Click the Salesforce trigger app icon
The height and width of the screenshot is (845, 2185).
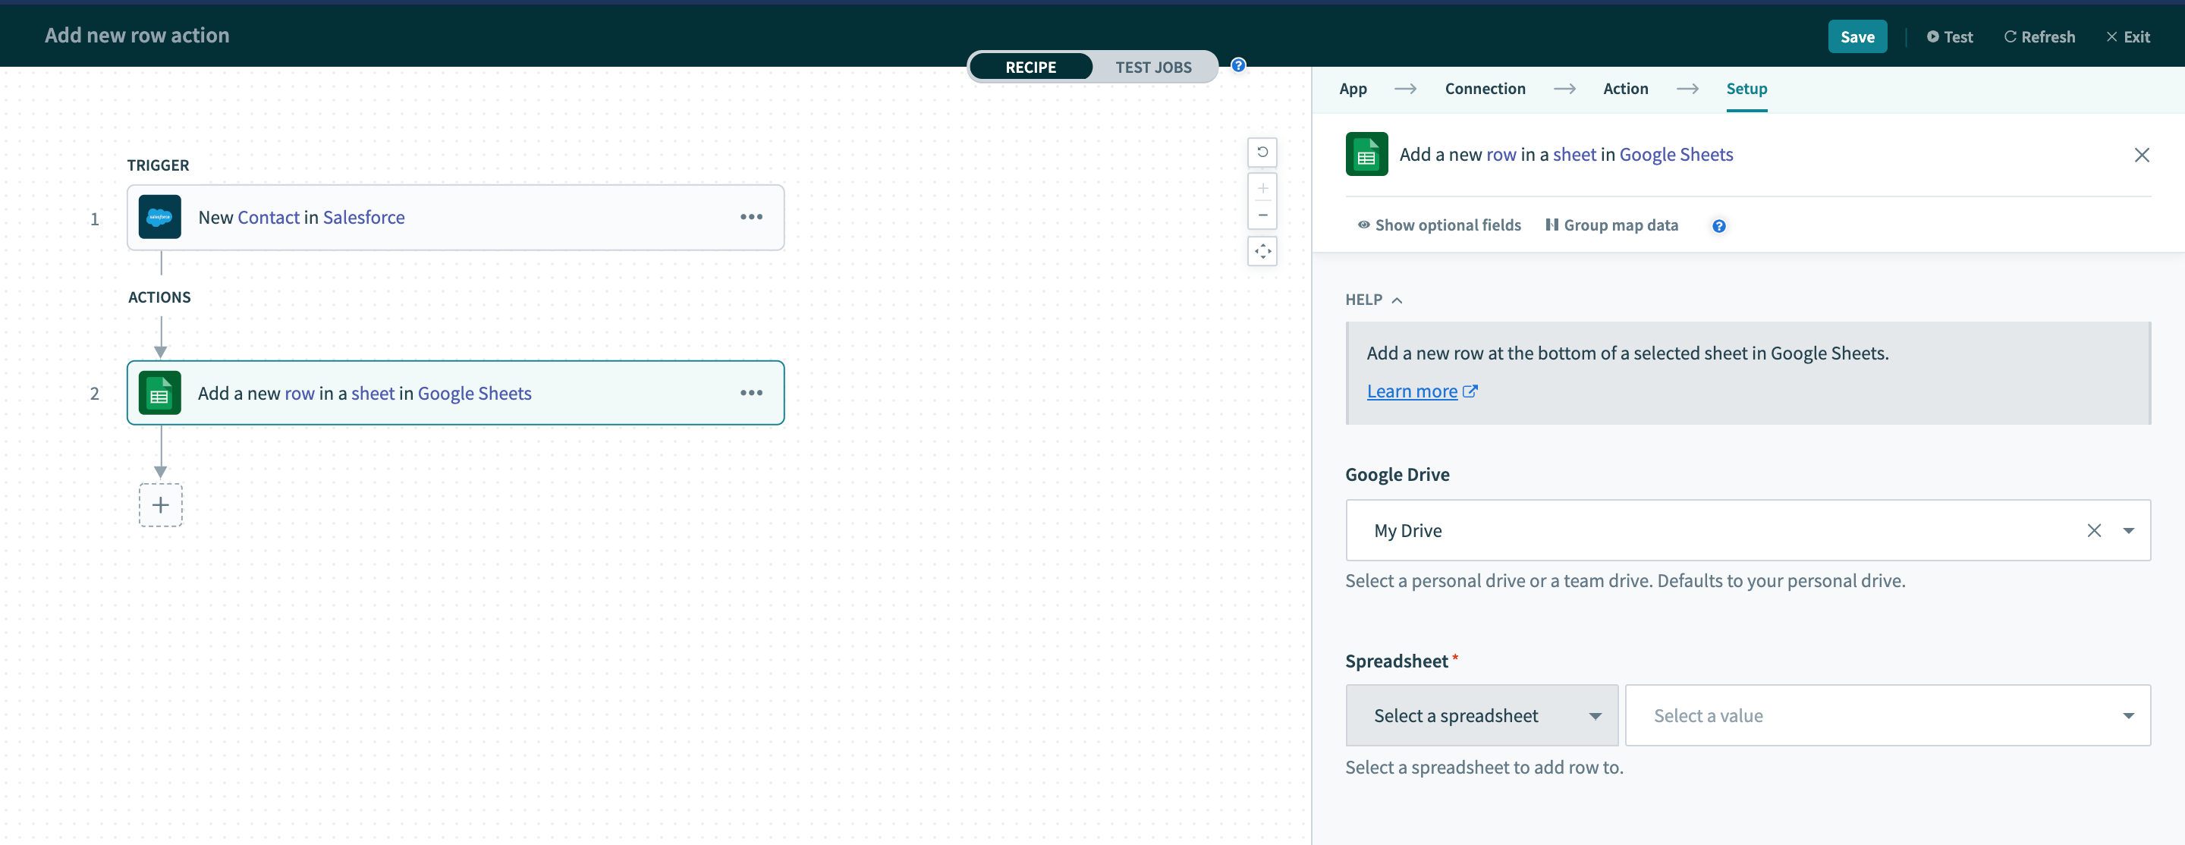click(x=159, y=217)
